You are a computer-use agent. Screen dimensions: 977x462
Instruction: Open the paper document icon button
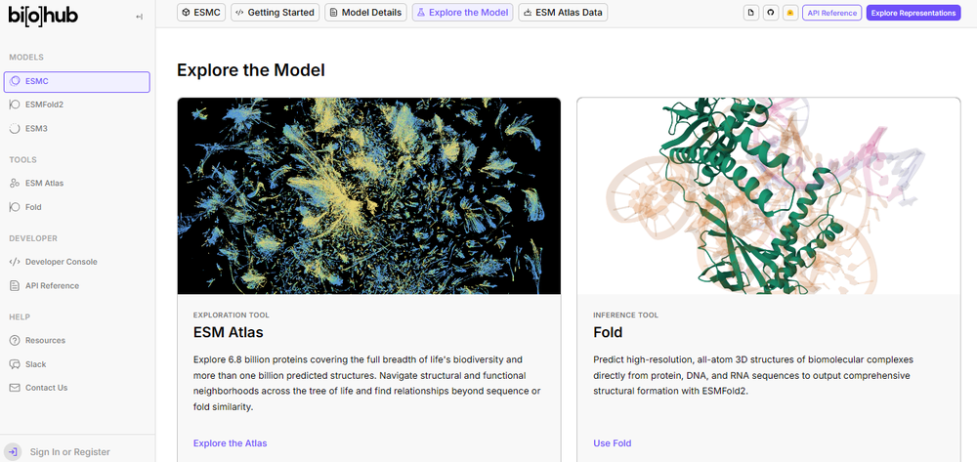click(x=751, y=13)
